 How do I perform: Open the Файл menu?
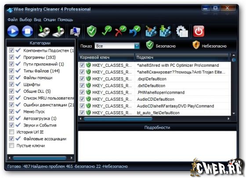[12, 20]
